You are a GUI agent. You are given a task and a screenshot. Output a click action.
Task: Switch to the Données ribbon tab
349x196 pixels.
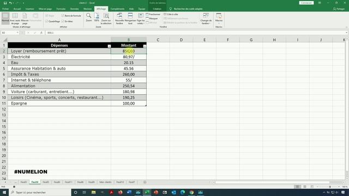[74, 9]
